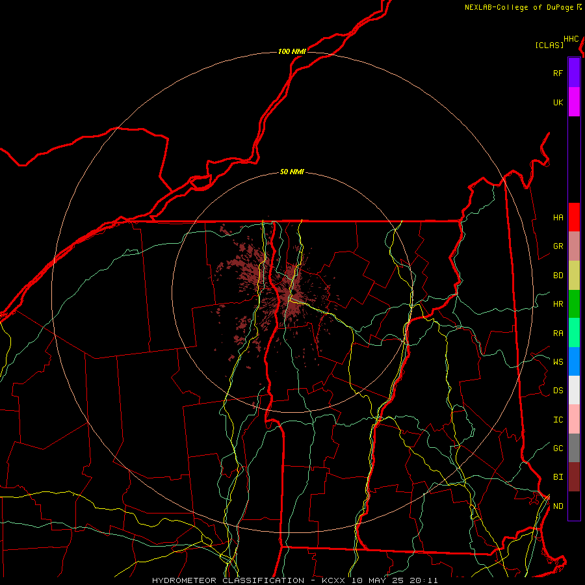Click the '[CLAS]' legend heading
This screenshot has width=585, height=585.
(x=549, y=45)
